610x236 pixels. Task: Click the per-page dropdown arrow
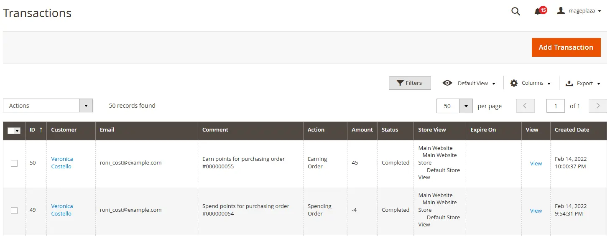point(466,106)
